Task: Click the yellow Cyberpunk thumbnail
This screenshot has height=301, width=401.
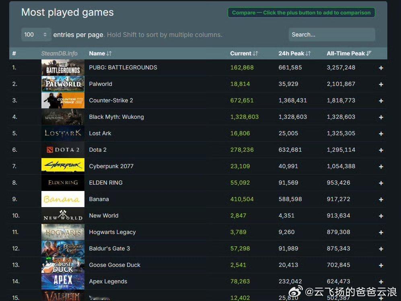Action: (x=63, y=166)
